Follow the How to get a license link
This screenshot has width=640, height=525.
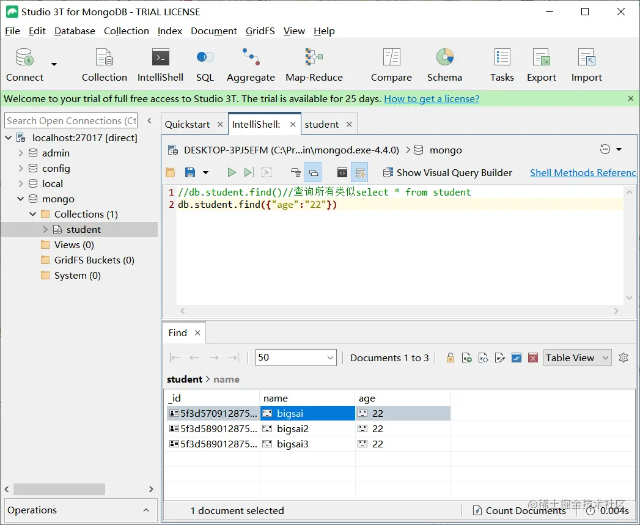click(432, 99)
